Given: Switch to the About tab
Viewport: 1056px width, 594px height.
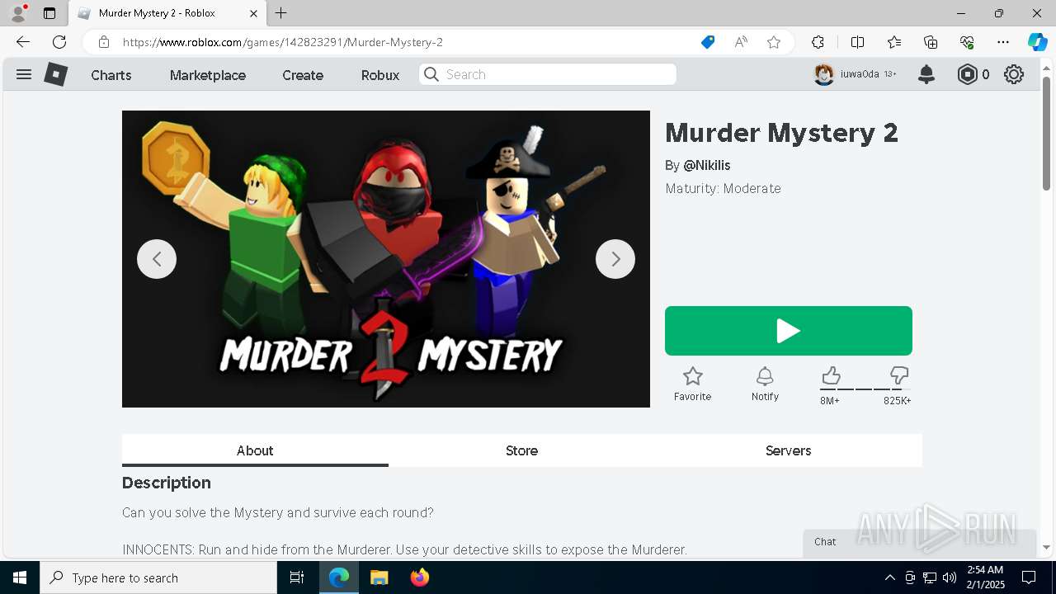Looking at the screenshot, I should tap(255, 450).
